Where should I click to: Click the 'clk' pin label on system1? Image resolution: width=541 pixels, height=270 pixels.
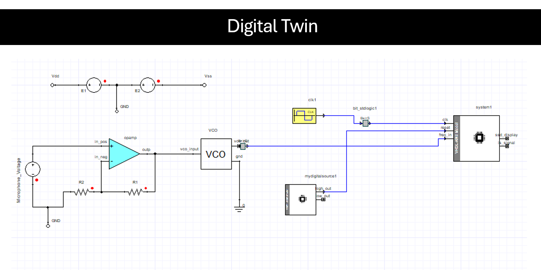[445, 120]
